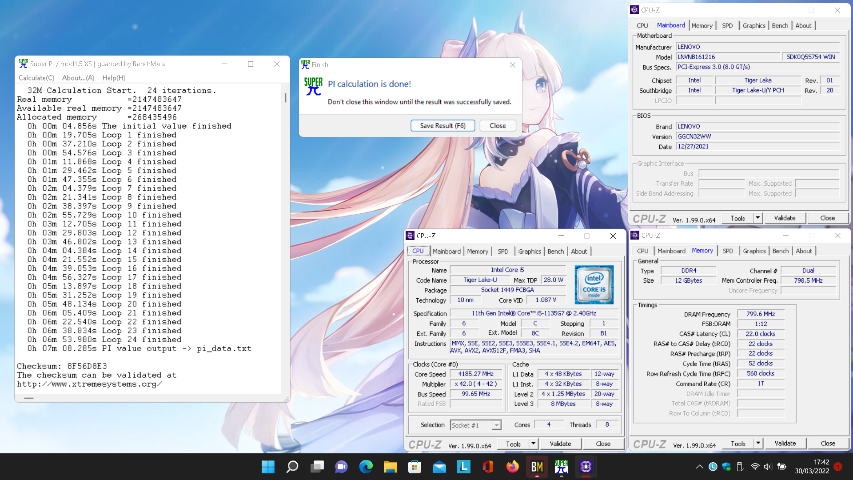Open SPD tab in Memory window

[728, 251]
